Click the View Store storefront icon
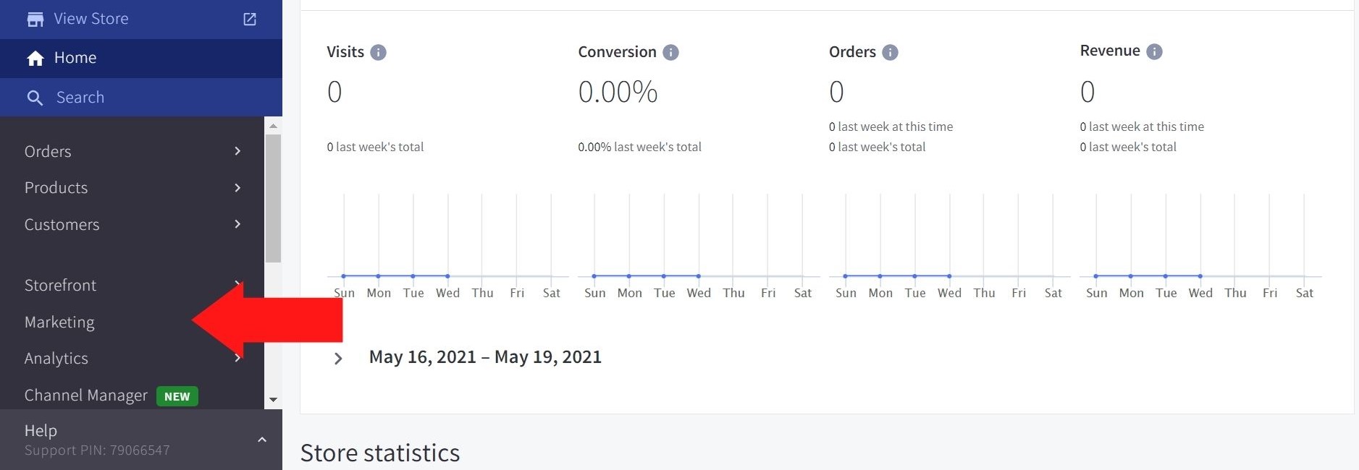 click(35, 20)
